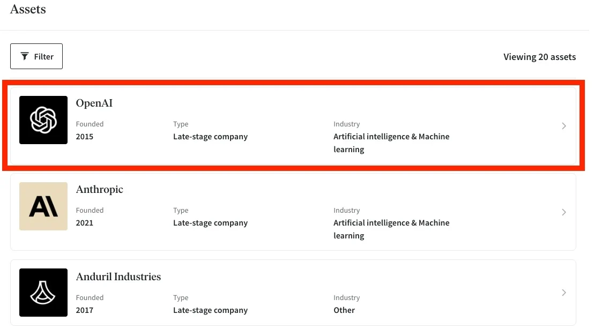Open the Anduril Industries asset title
The height and width of the screenshot is (329, 594).
(118, 277)
